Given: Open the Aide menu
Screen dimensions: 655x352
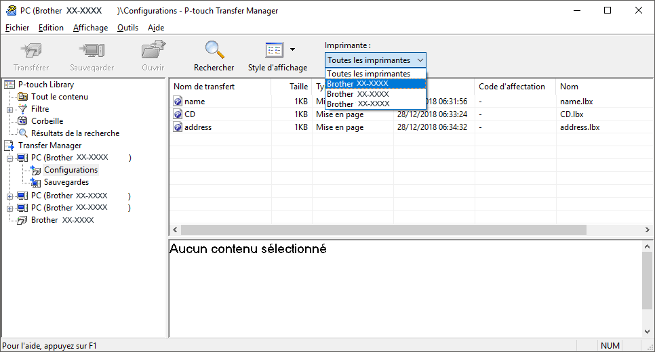Looking at the screenshot, I should coord(156,28).
